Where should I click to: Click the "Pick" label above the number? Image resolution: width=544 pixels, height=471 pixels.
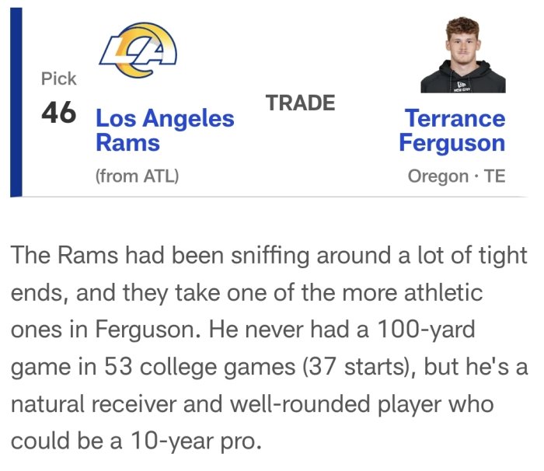[59, 78]
